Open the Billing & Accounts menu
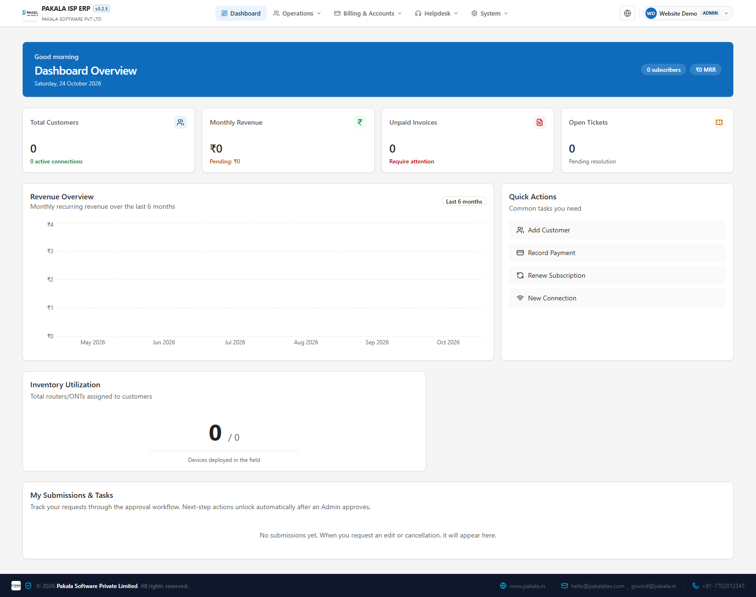This screenshot has height=597, width=756. point(368,13)
